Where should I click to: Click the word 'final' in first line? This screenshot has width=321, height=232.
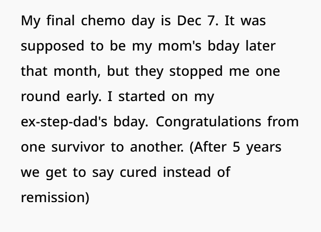click(61, 21)
